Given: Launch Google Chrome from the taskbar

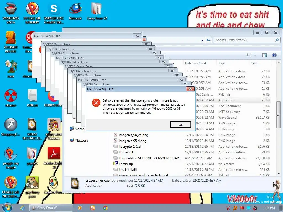Looking at the screenshot, I should coord(105,208).
